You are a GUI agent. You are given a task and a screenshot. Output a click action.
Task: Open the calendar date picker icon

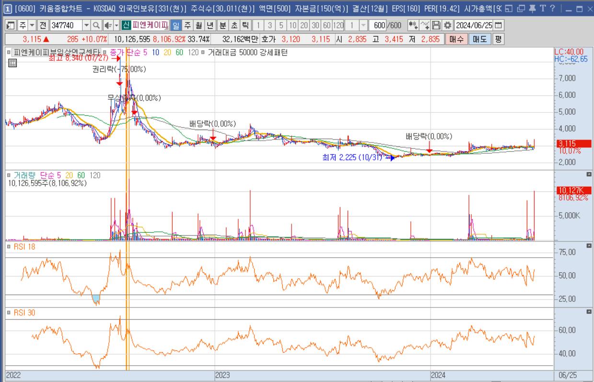tap(499, 25)
